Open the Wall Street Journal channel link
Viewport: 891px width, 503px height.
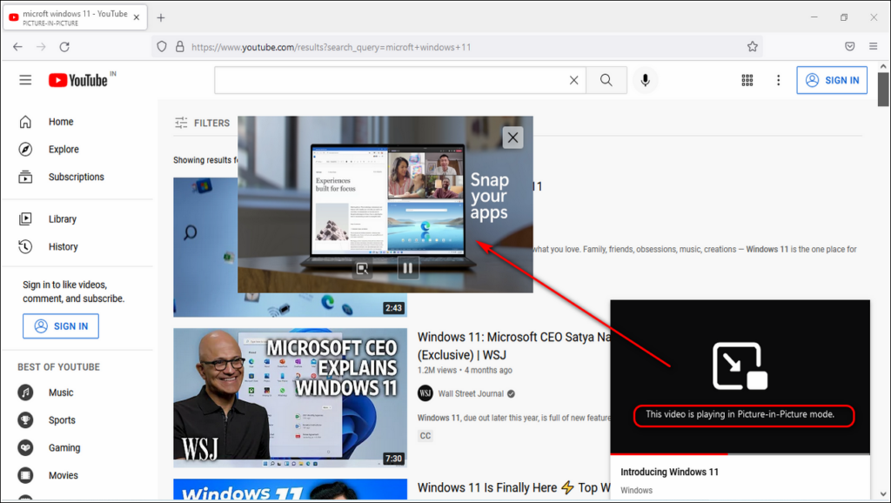pyautogui.click(x=471, y=393)
